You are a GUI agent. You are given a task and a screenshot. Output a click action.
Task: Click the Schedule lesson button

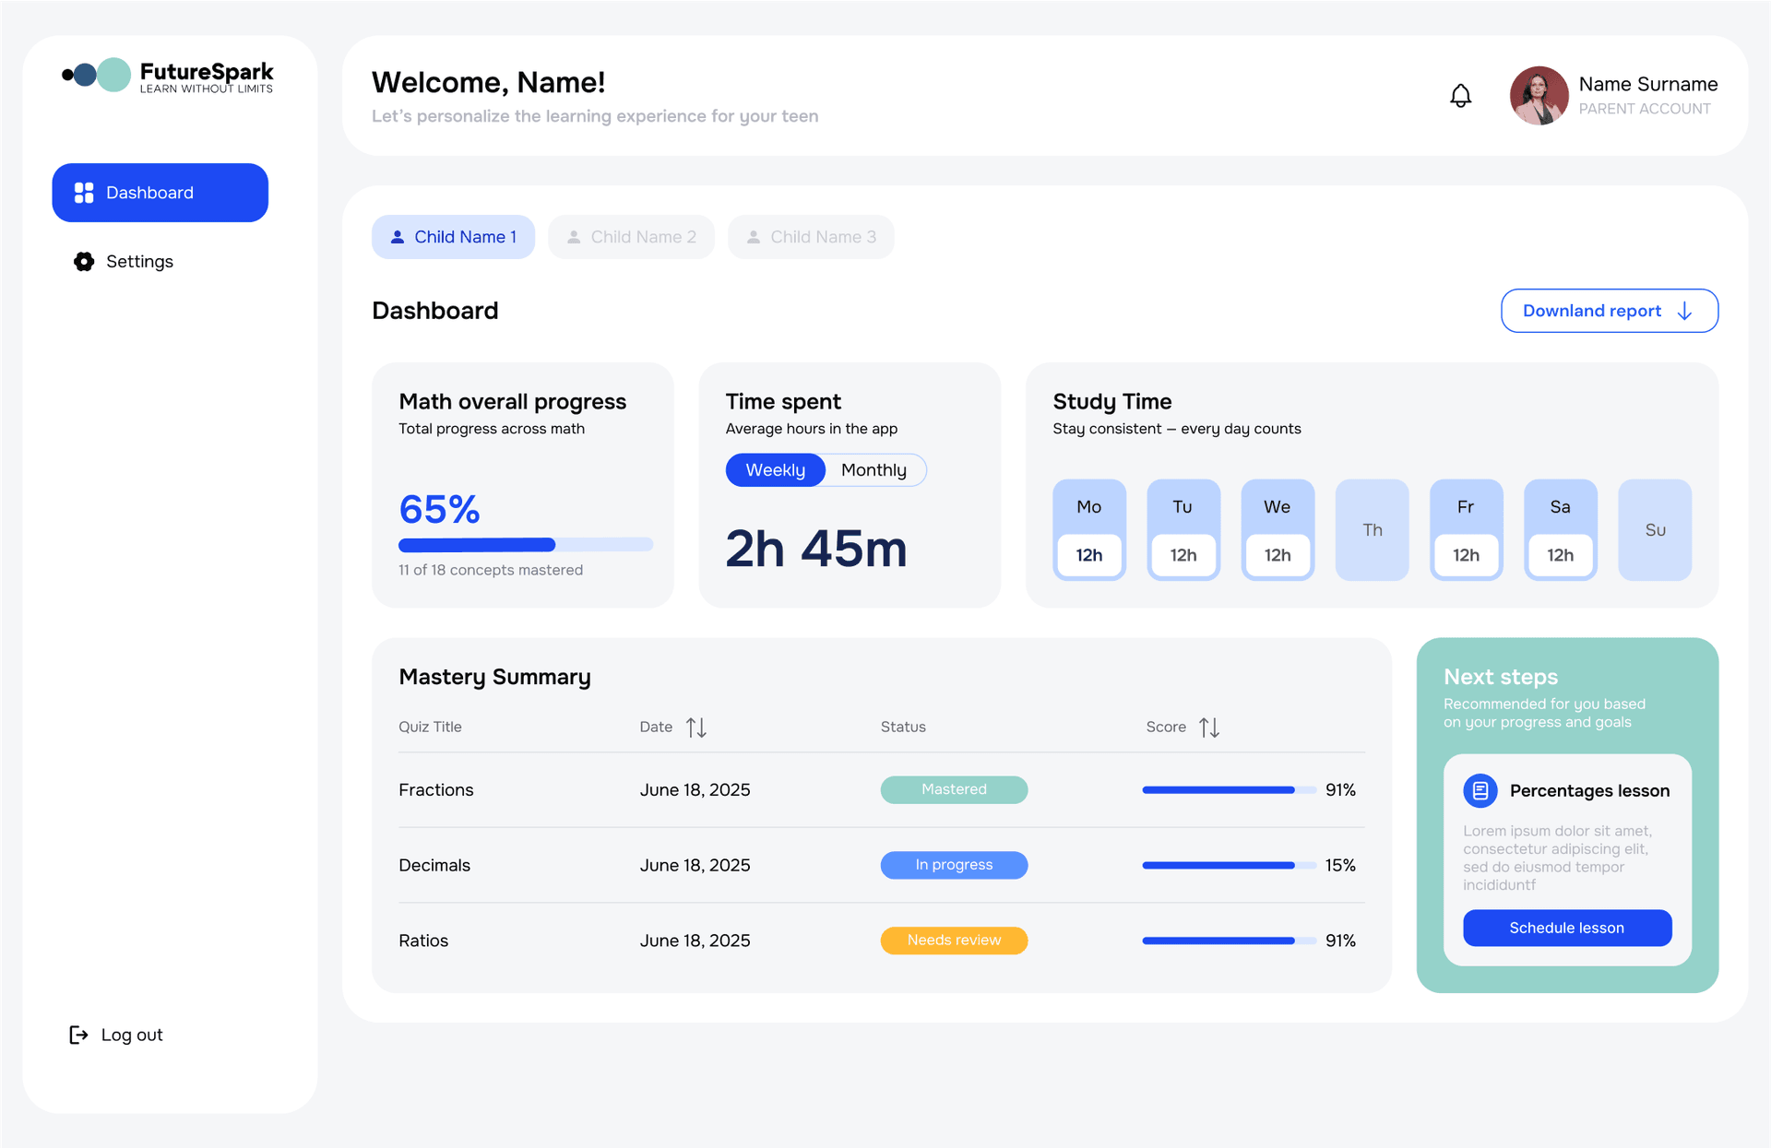(1566, 928)
